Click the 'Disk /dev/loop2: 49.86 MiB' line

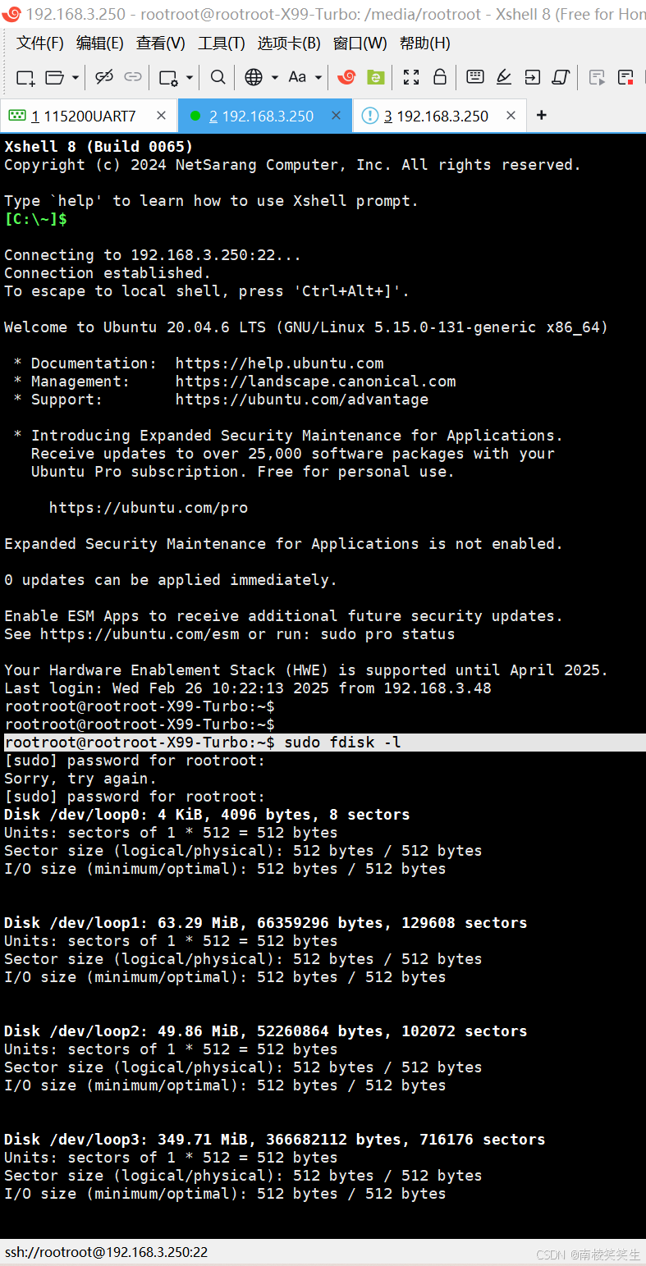265,1031
